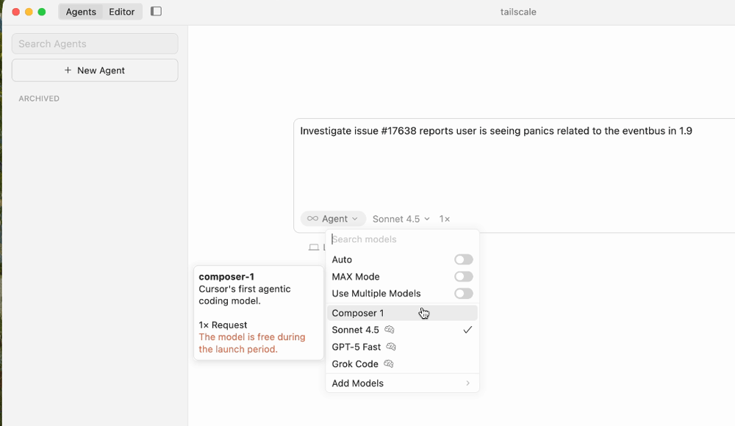Switch to the Editor tab

pyautogui.click(x=122, y=12)
